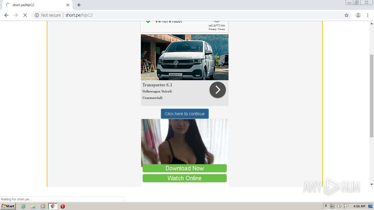This screenshot has width=374, height=210.
Task: Open the Chrome three-dot menu
Action: click(x=368, y=15)
